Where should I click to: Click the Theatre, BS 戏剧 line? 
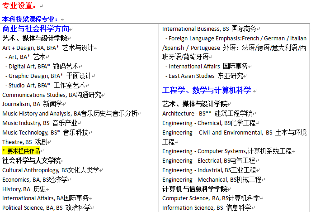[x=25, y=142]
